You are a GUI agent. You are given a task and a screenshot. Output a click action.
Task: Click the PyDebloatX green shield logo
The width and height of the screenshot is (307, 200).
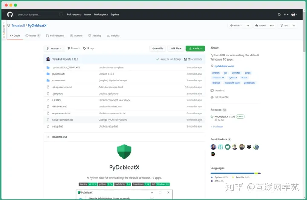click(x=124, y=152)
